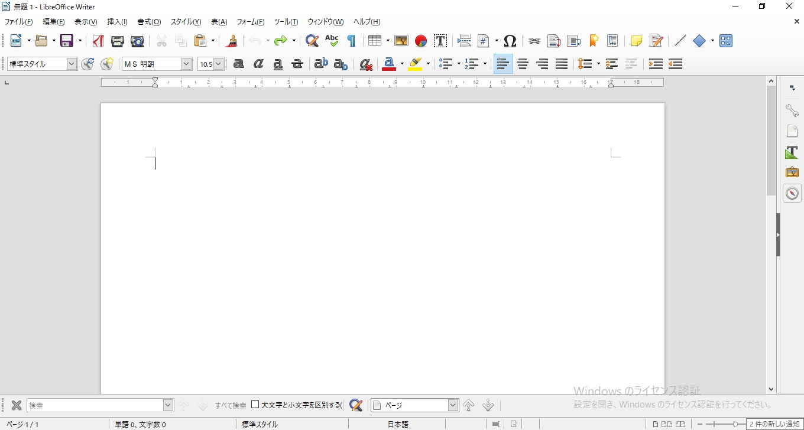804x430 pixels.
Task: Toggle italic formatting
Action: point(258,64)
